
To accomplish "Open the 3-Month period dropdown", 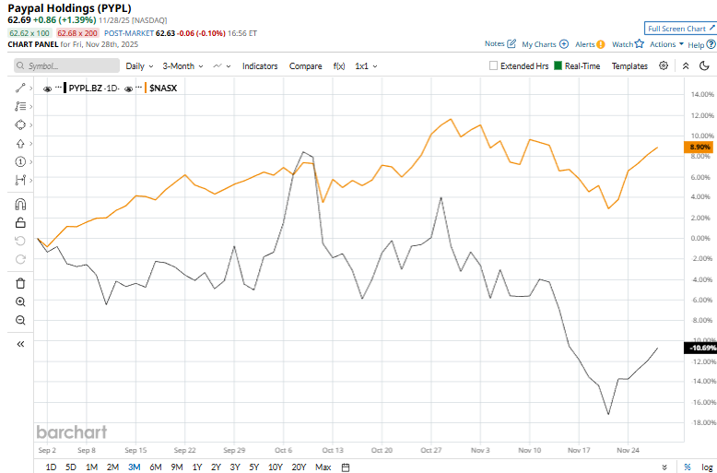I will [182, 65].
